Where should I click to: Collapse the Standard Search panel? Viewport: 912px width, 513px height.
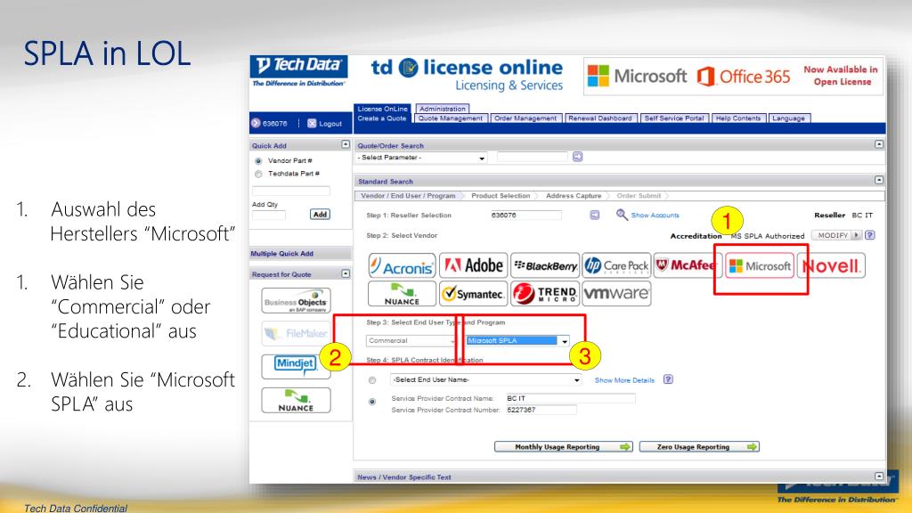[879, 180]
